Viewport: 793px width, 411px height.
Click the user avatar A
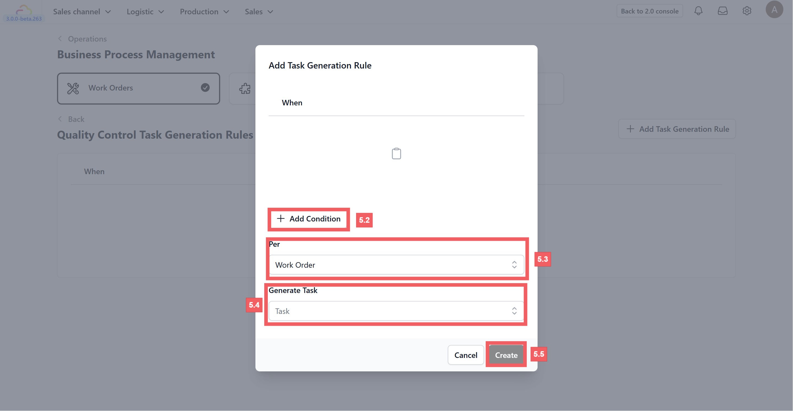point(774,10)
